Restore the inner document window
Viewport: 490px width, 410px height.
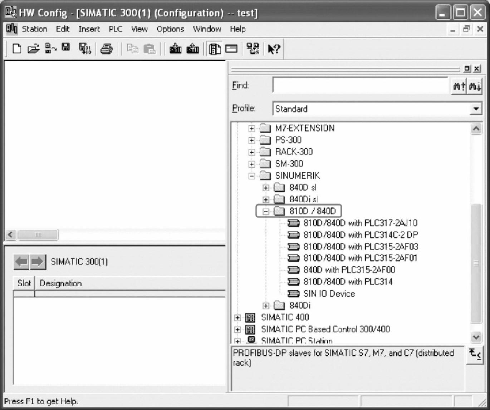(466, 29)
